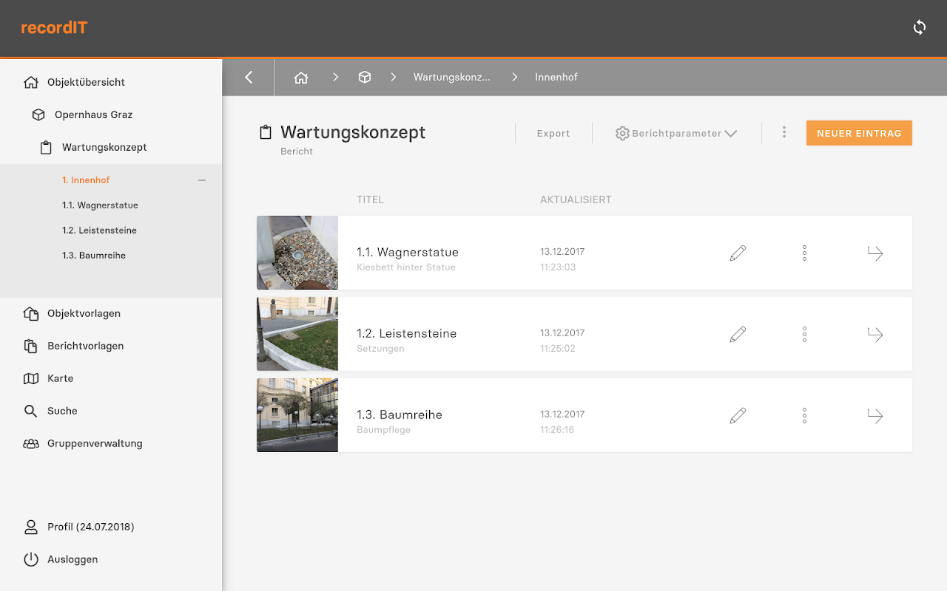Image resolution: width=947 pixels, height=591 pixels.
Task: Open the 1.3. Baumreihe entry via arrow icon
Action: tap(875, 416)
